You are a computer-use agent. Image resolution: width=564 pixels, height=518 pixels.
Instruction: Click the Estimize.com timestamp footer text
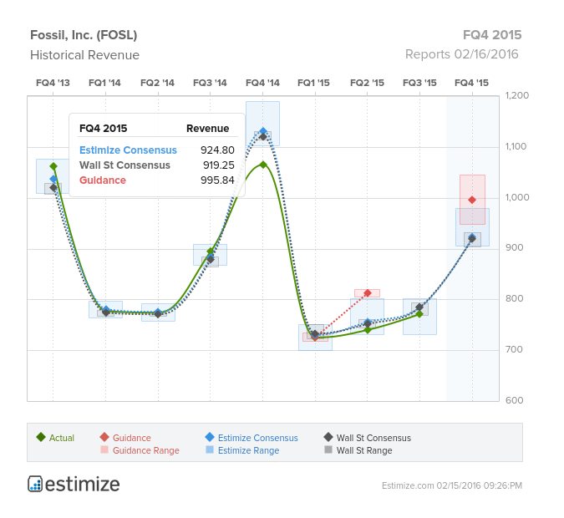[x=452, y=485]
